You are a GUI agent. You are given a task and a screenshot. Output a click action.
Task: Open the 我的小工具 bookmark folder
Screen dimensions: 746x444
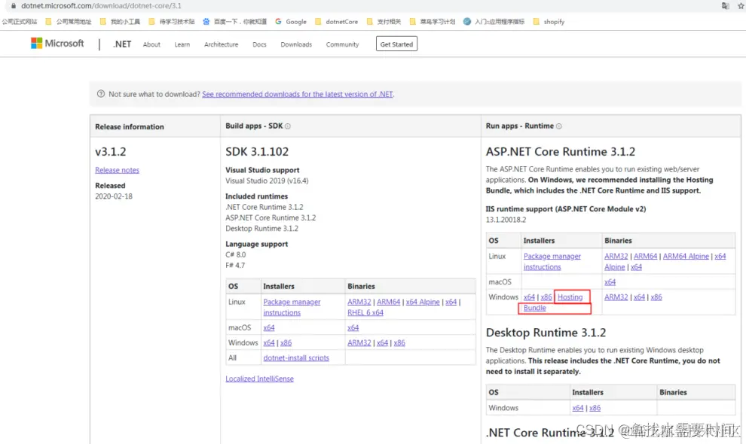pos(120,22)
